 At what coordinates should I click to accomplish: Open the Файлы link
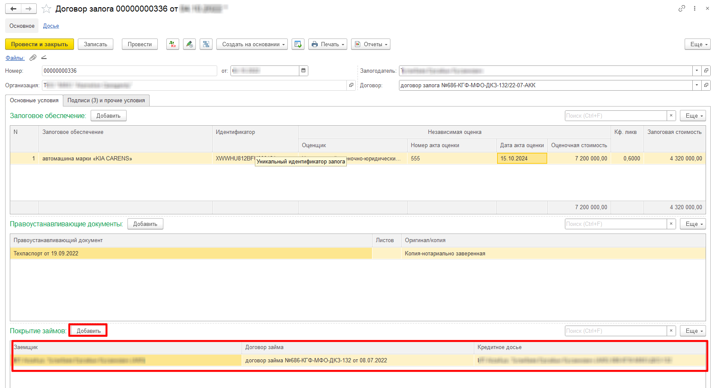click(x=15, y=58)
